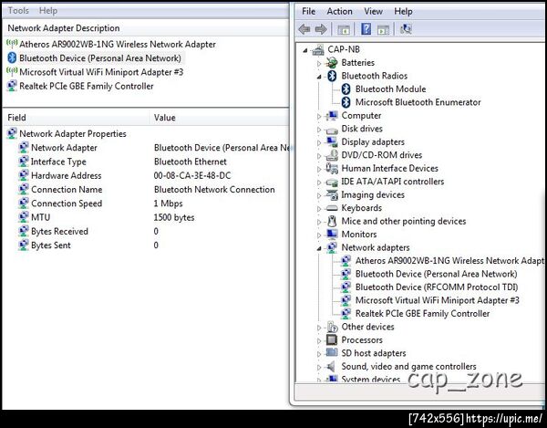Click the action pane toolbar icon right of Help

click(384, 30)
